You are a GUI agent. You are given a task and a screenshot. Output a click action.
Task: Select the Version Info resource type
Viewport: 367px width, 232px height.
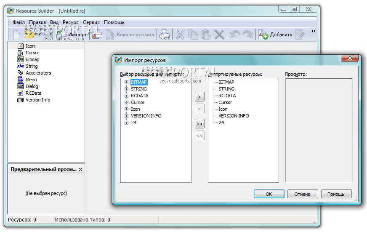(x=38, y=100)
